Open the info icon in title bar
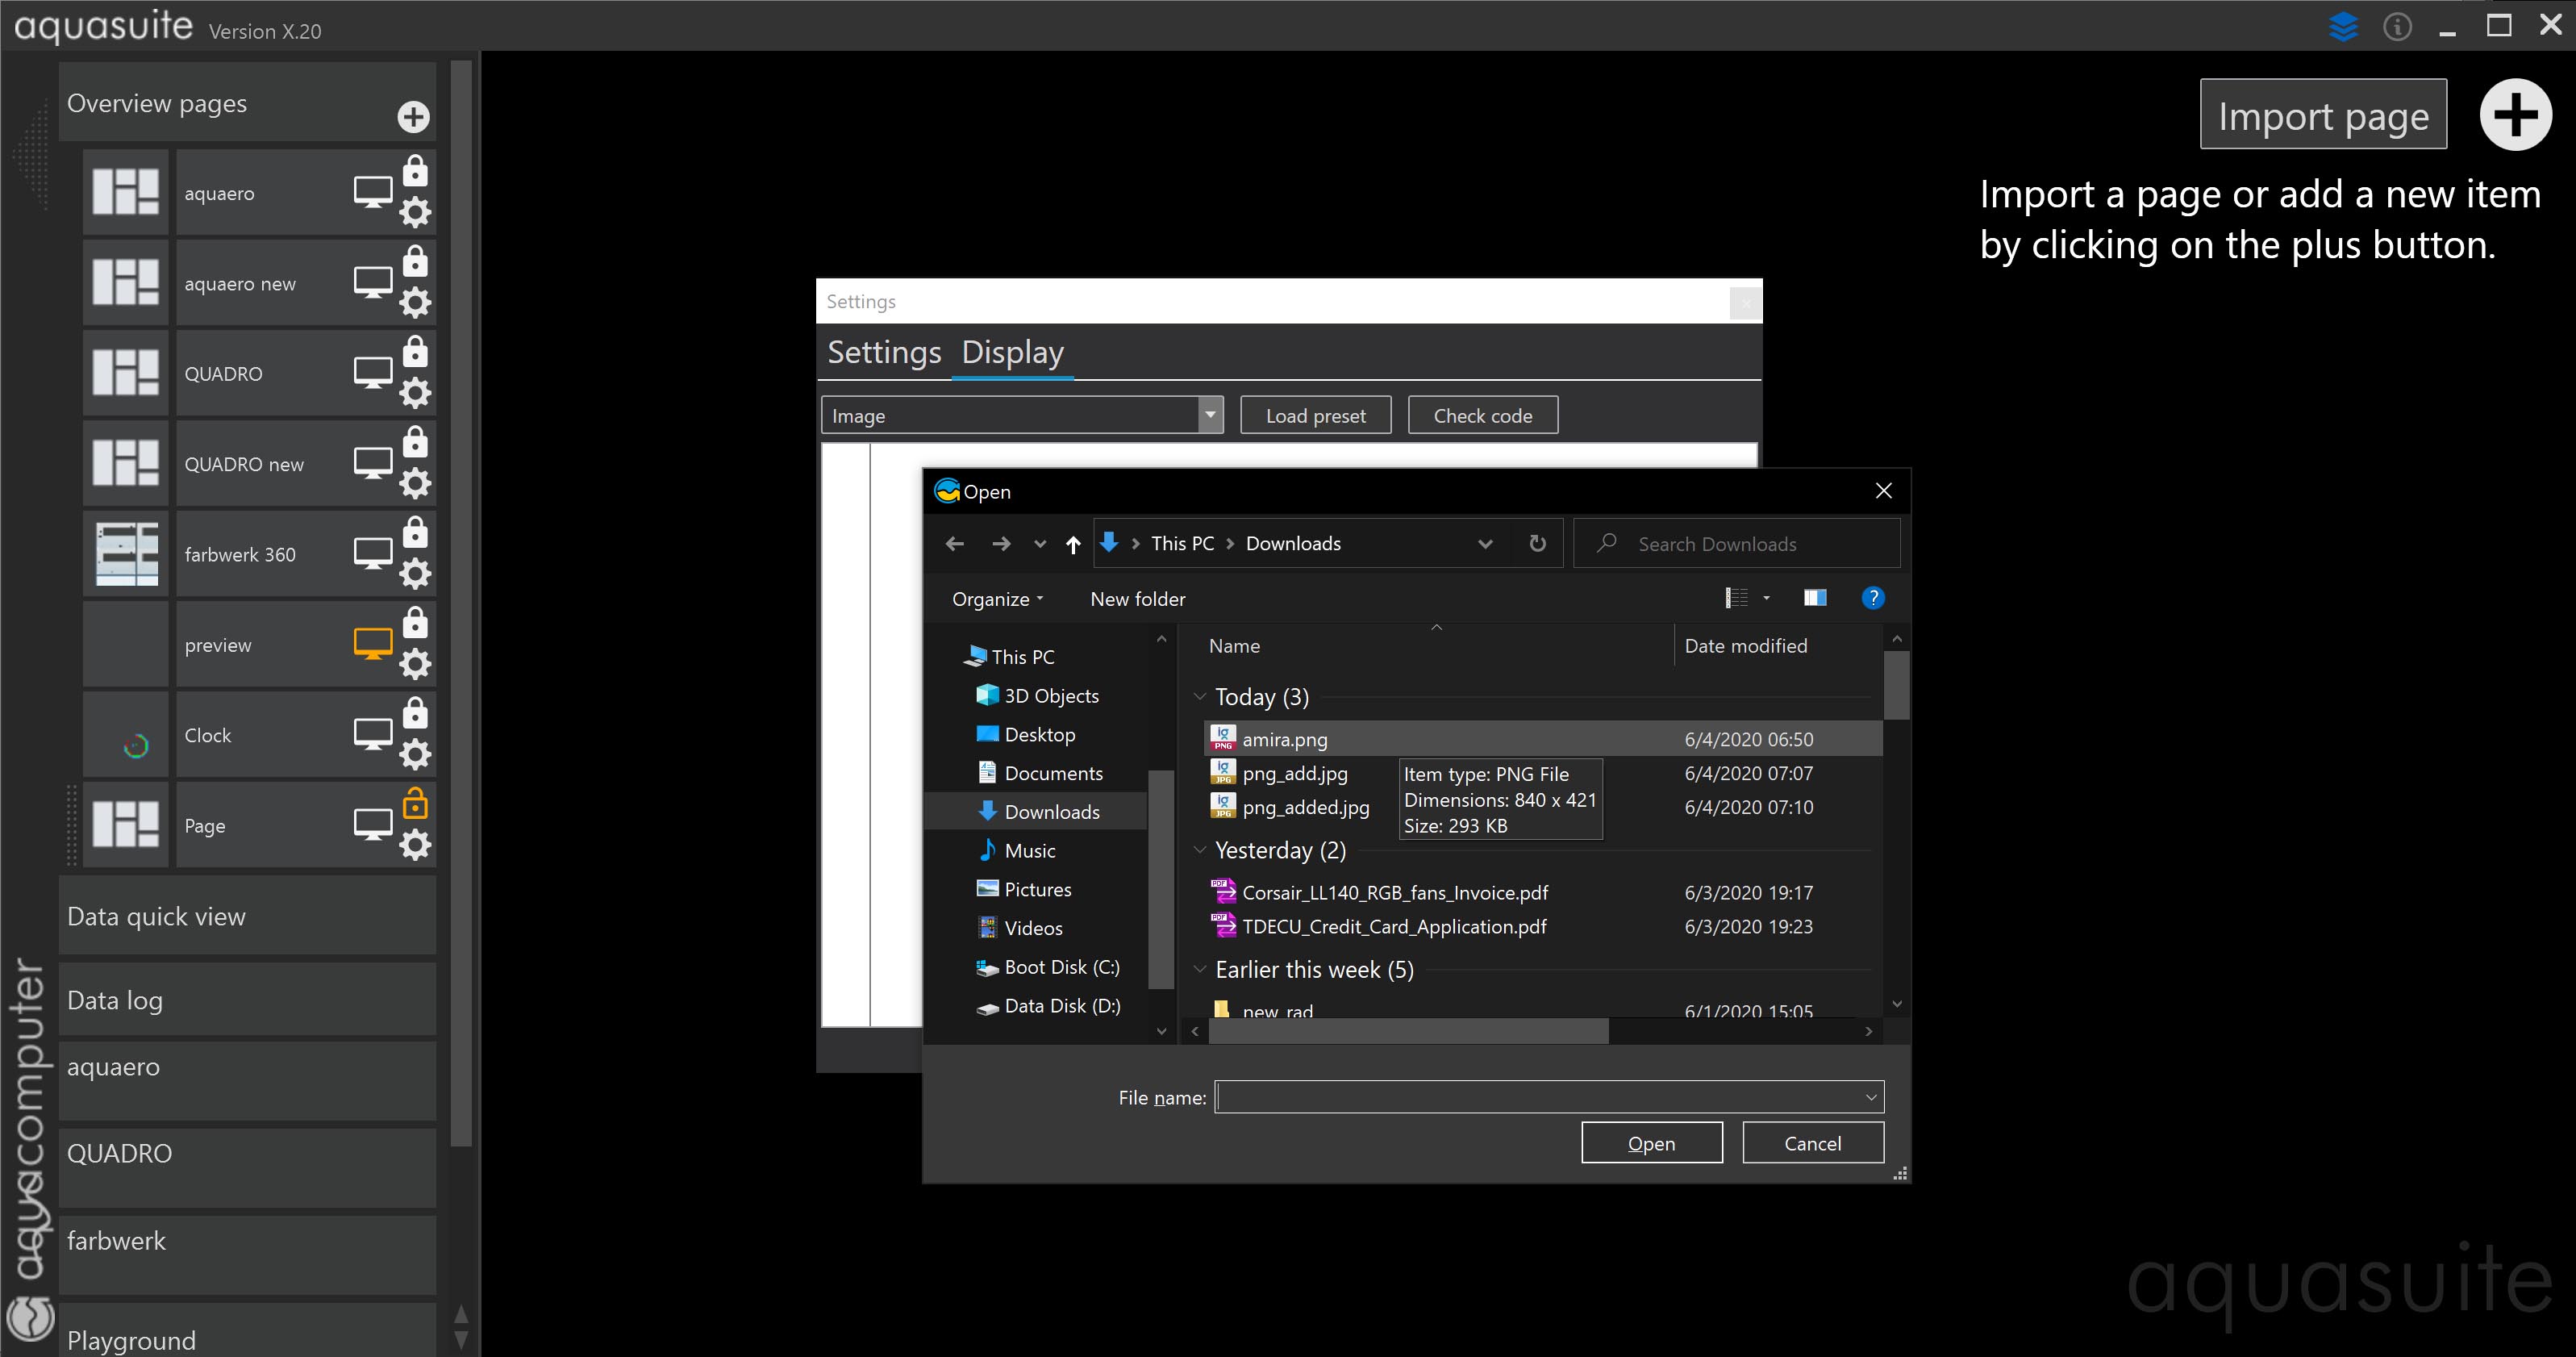 (x=2397, y=26)
